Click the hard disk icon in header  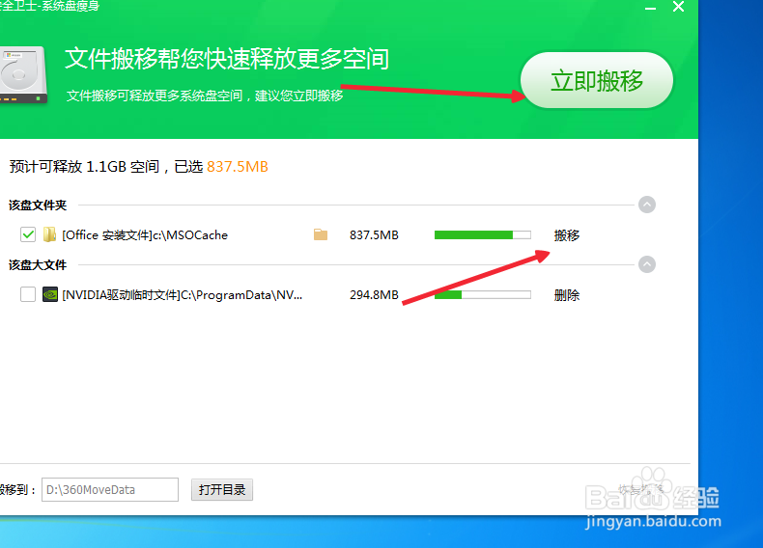click(x=23, y=74)
